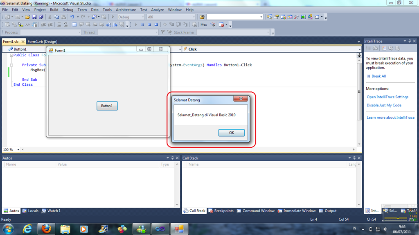Open Firefox from the taskbar
The width and height of the screenshot is (419, 235).
tap(46, 229)
